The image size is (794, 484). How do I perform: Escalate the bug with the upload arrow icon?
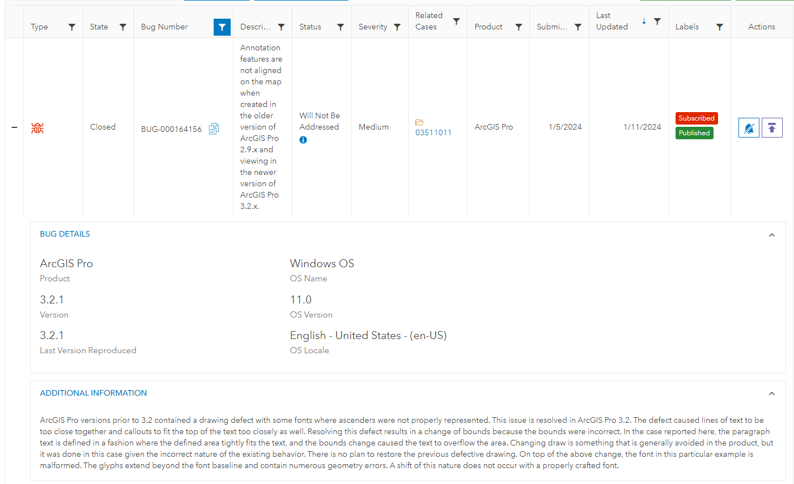[x=772, y=127]
